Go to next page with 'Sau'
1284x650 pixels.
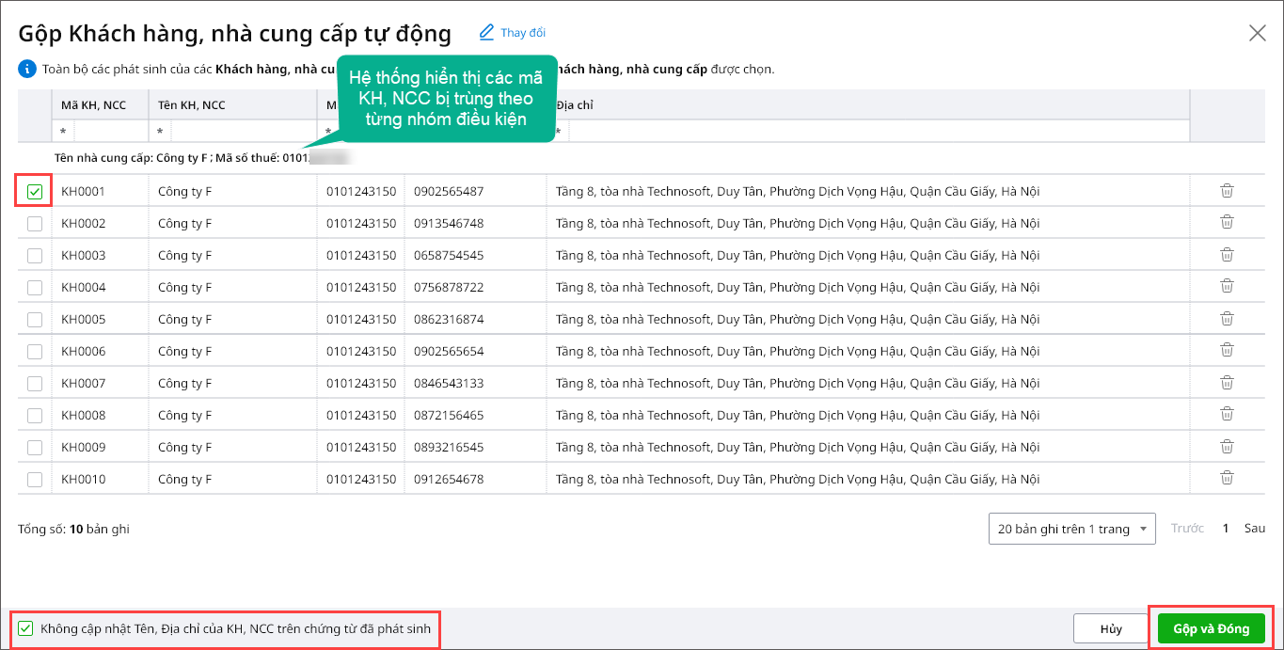coord(1255,529)
